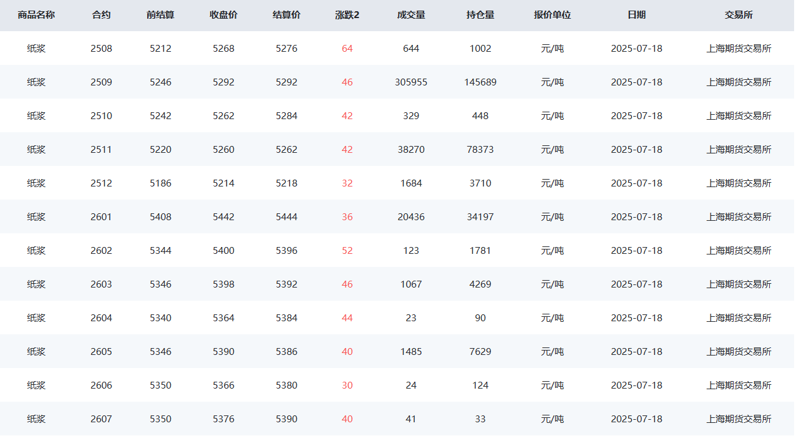This screenshot has width=796, height=436.
Task: Click contract number 2607
Action: (x=101, y=419)
